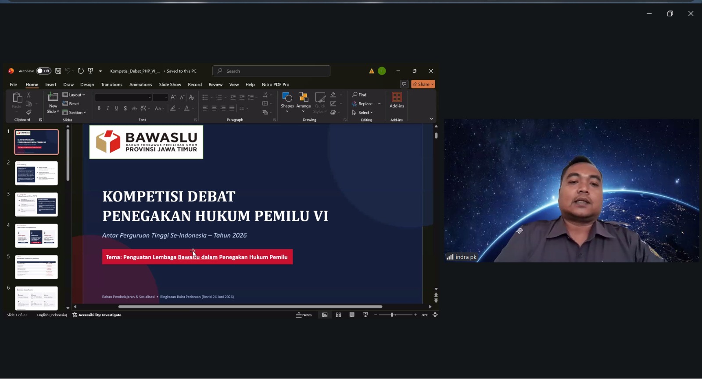The height and width of the screenshot is (379, 702).
Task: Click Increase Font Size icon
Action: 173,97
